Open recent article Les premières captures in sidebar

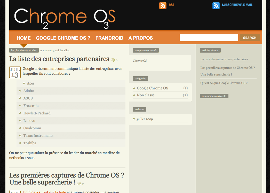[x=227, y=71]
